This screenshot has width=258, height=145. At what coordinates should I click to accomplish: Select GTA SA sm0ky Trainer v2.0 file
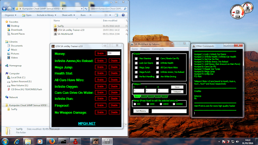71,30
